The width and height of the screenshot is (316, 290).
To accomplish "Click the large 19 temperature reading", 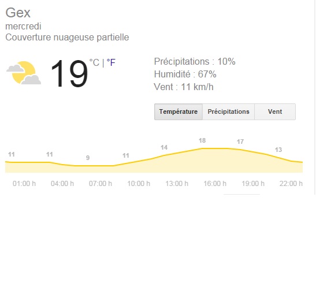I will click(x=69, y=74).
